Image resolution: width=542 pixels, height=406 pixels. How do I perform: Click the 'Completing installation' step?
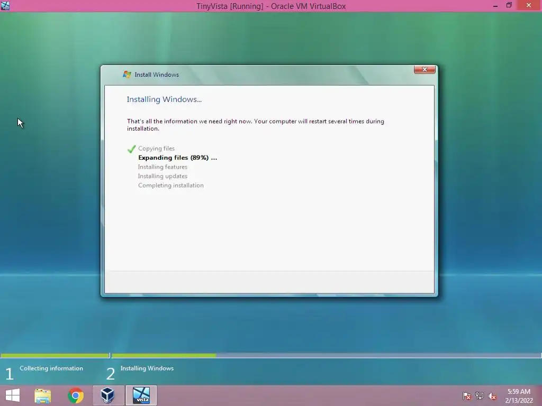click(171, 186)
